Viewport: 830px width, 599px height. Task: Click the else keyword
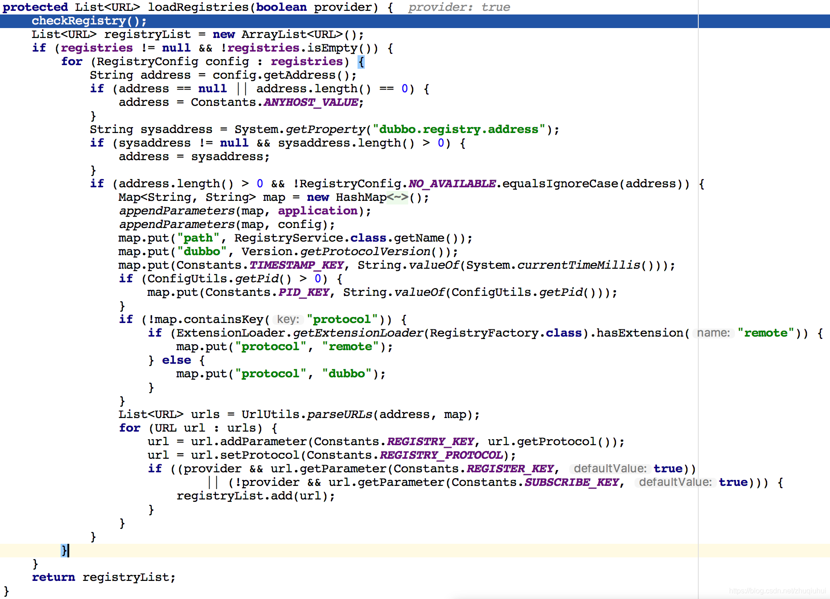176,360
